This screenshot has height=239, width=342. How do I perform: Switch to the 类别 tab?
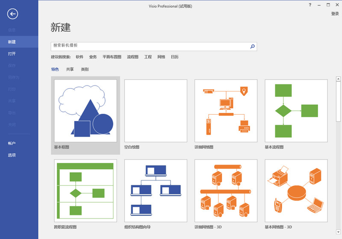[x=85, y=69]
